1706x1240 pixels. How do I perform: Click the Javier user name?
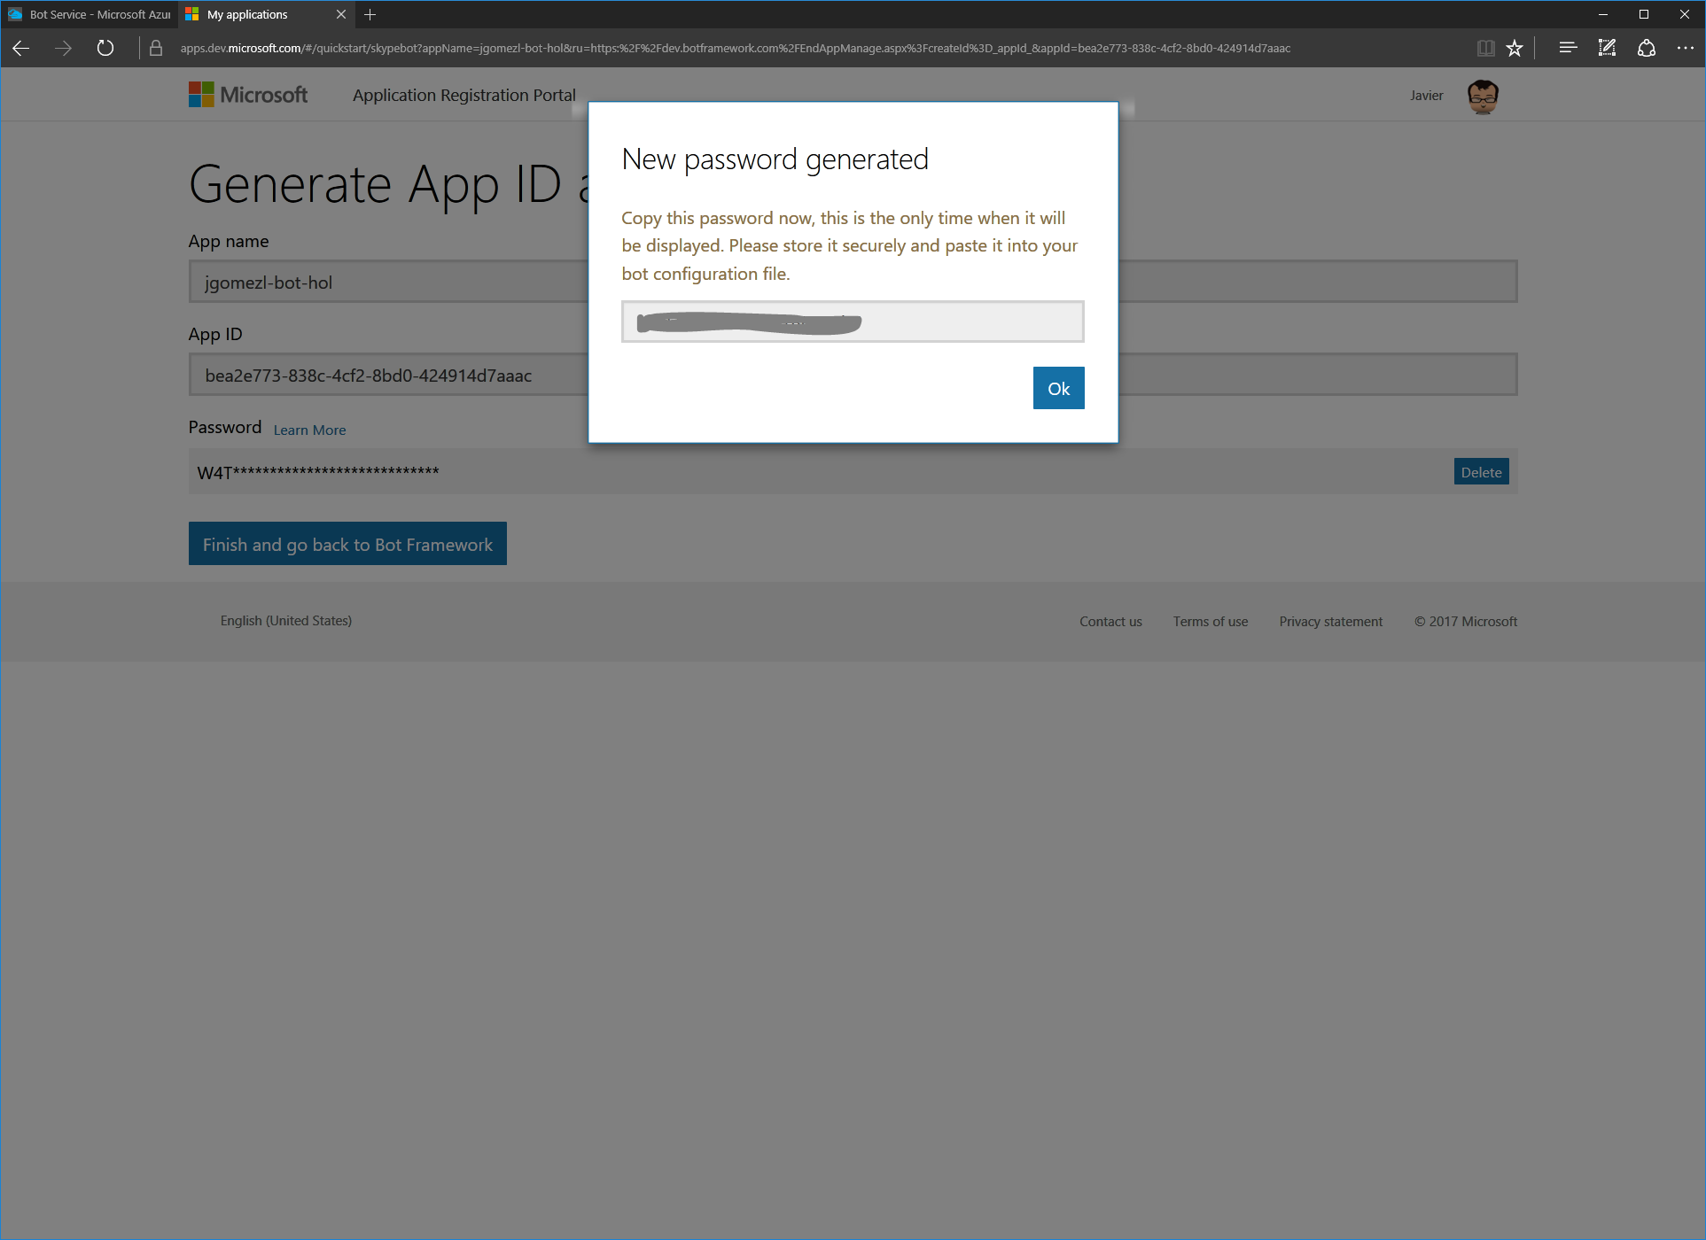(1427, 96)
